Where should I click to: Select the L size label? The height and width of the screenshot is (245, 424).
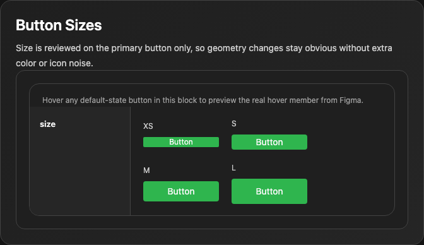233,168
